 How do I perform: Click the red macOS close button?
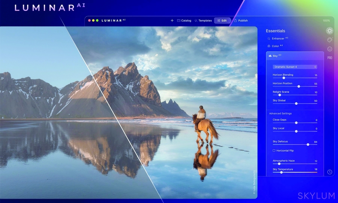[90, 21]
